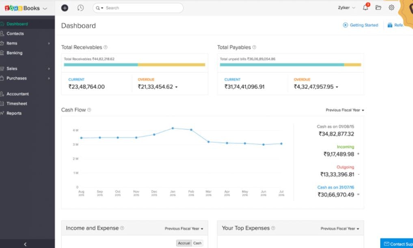Open the recent history clock icon
The image size is (413, 248).
[80, 8]
